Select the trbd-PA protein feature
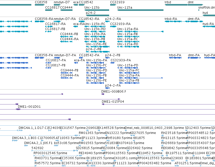 coord(175,58)
